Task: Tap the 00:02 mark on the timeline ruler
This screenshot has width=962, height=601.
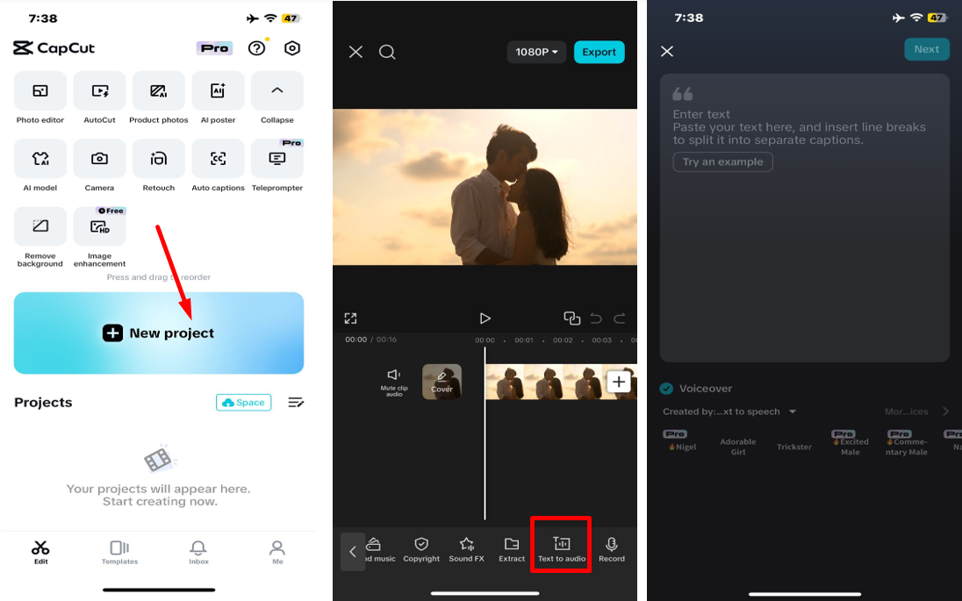Action: tap(563, 340)
